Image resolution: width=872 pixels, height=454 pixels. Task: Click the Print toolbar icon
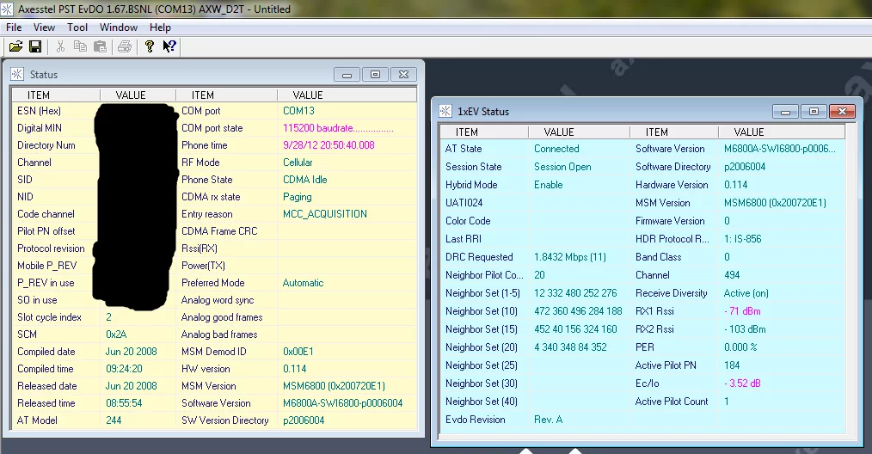point(125,46)
